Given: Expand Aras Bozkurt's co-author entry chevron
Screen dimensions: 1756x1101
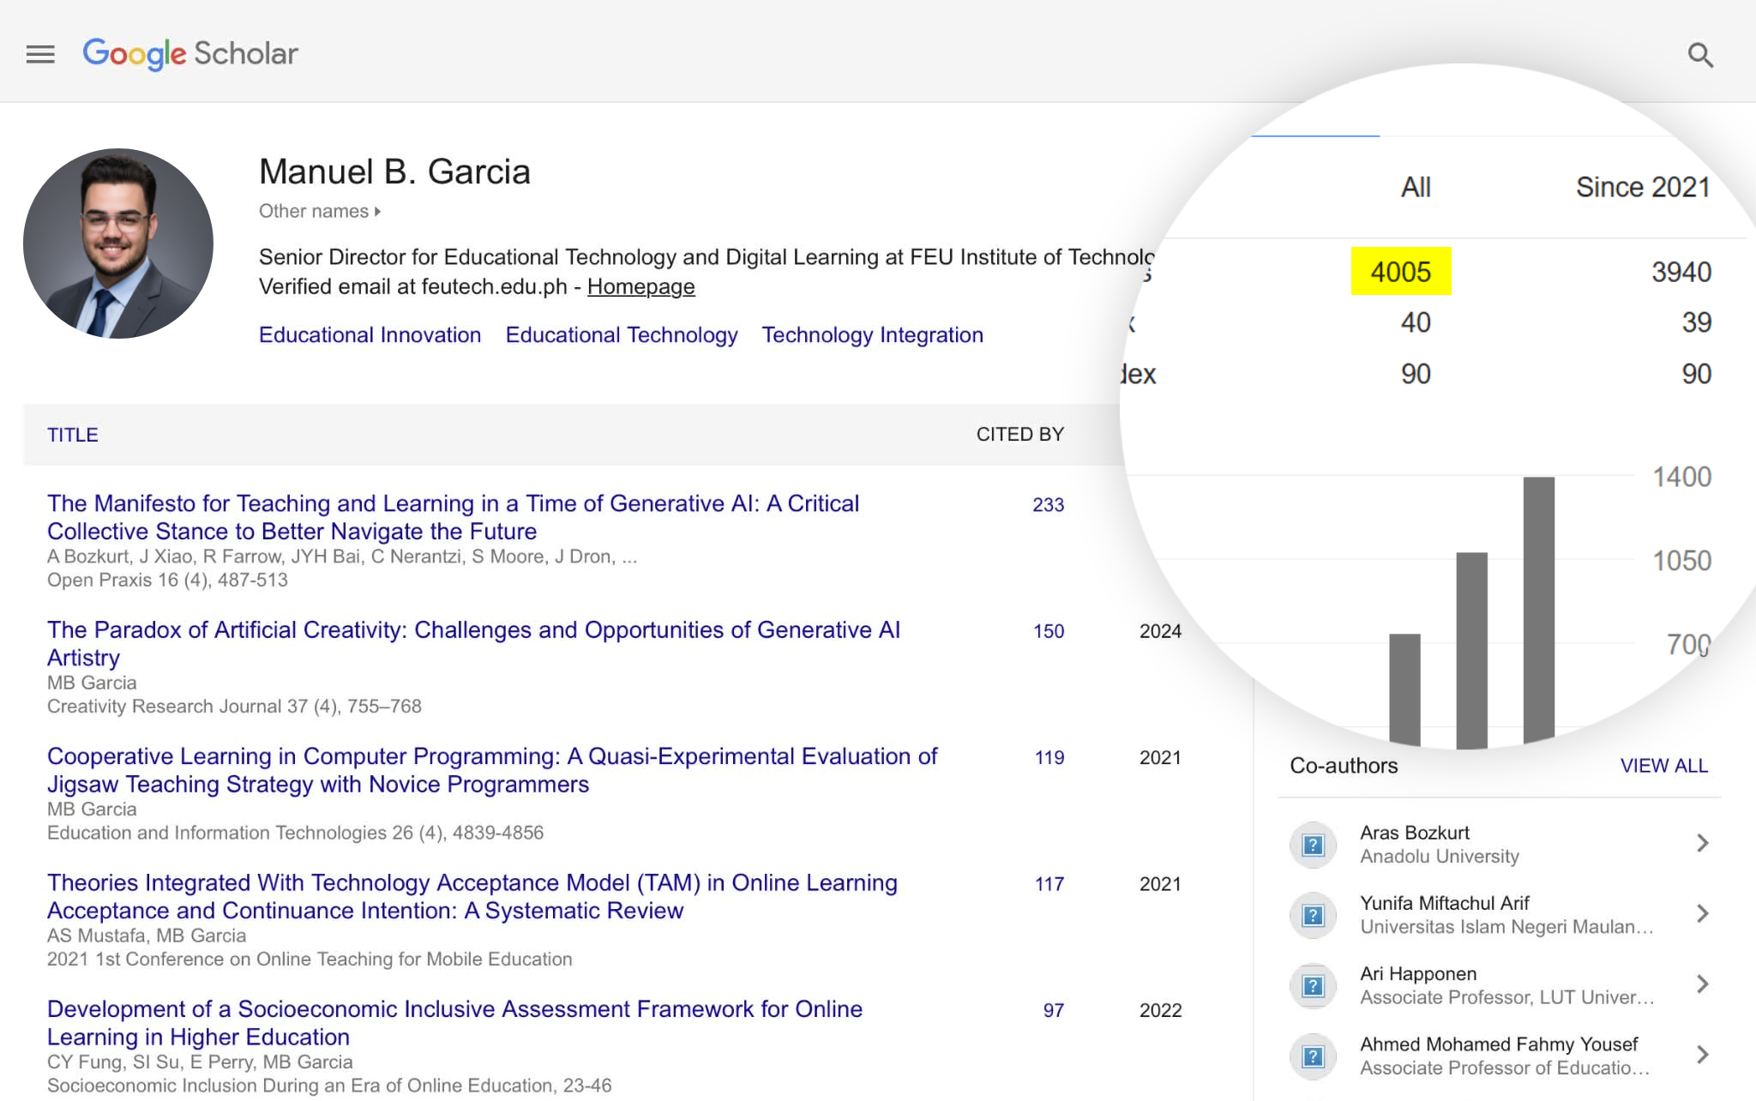Looking at the screenshot, I should [x=1702, y=844].
